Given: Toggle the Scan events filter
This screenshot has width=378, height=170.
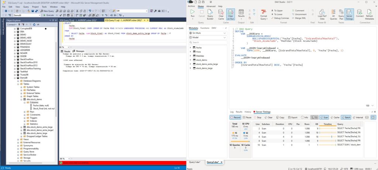Looking at the screenshot, I should [x=324, y=118].
